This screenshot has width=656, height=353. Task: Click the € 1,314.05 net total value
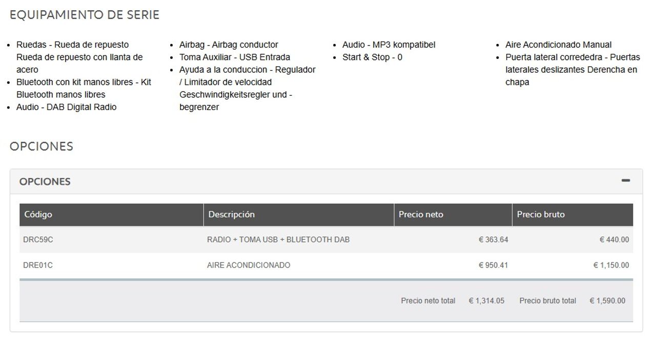(x=486, y=301)
